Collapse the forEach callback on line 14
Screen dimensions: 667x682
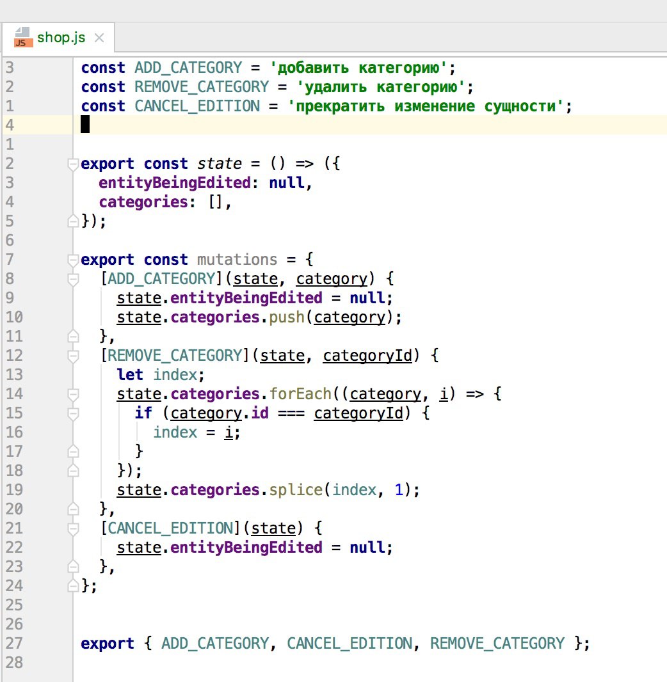[x=73, y=394]
